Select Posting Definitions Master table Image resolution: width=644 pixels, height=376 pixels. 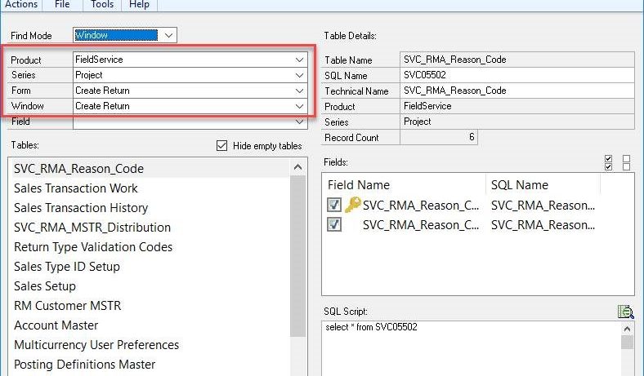click(85, 365)
